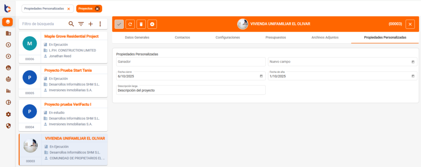
Task: Click the building icon in the left sidebar
Action: [8, 33]
